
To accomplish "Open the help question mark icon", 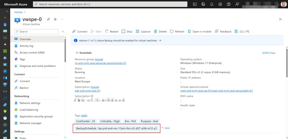I will coord(229,4).
